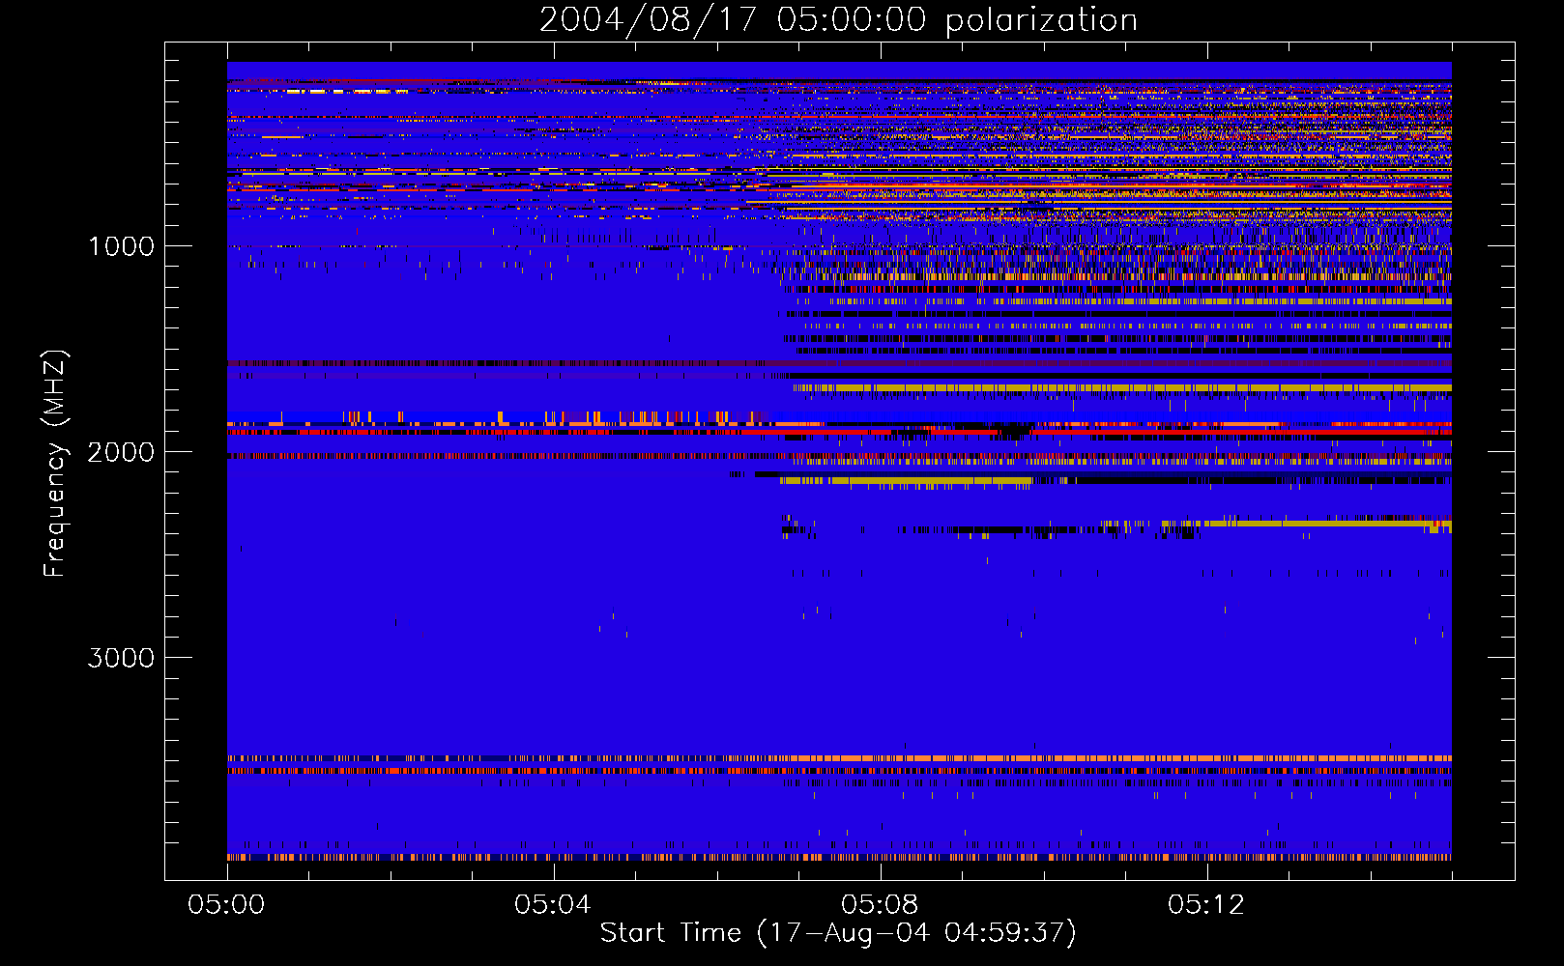The image size is (1564, 966).
Task: Click the 05:12 time tick label
Action: pos(1206,904)
